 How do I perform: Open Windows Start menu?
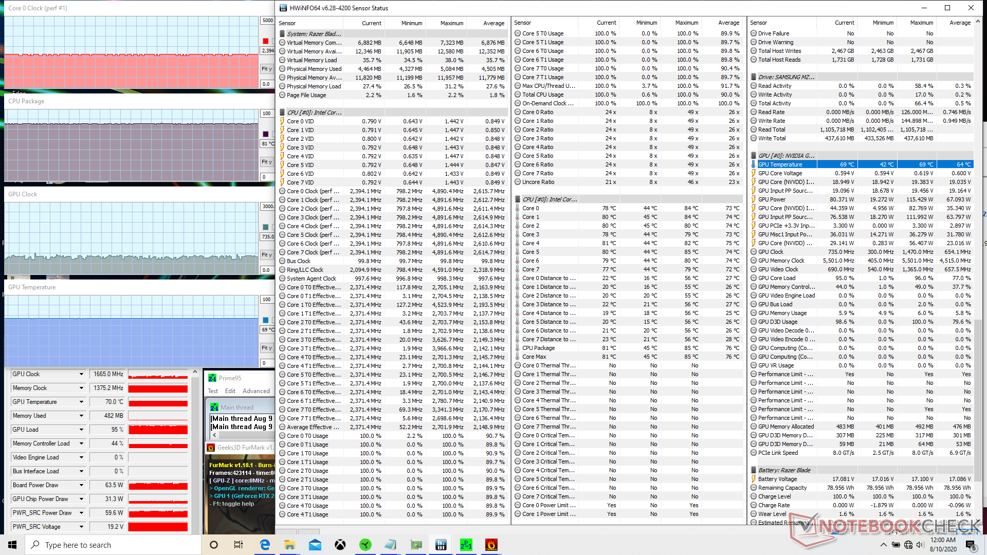click(12, 545)
